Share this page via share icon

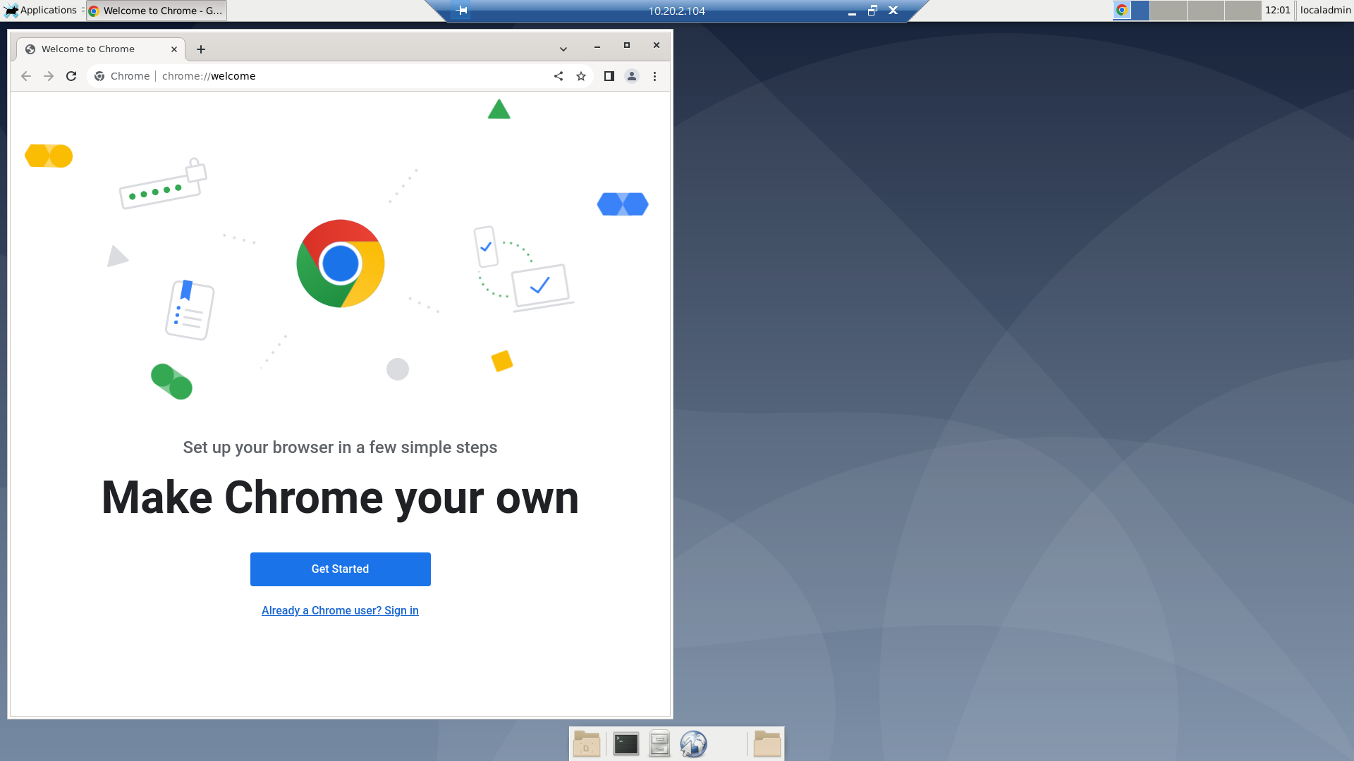coord(559,76)
